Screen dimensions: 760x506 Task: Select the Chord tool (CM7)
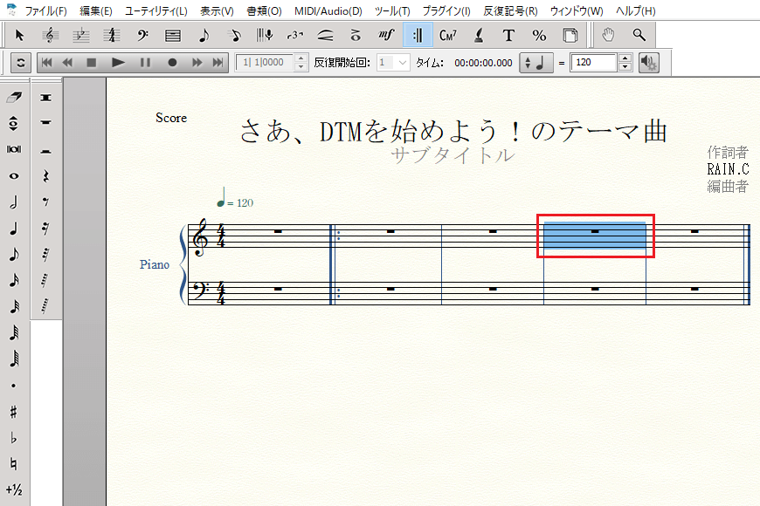coord(448,36)
